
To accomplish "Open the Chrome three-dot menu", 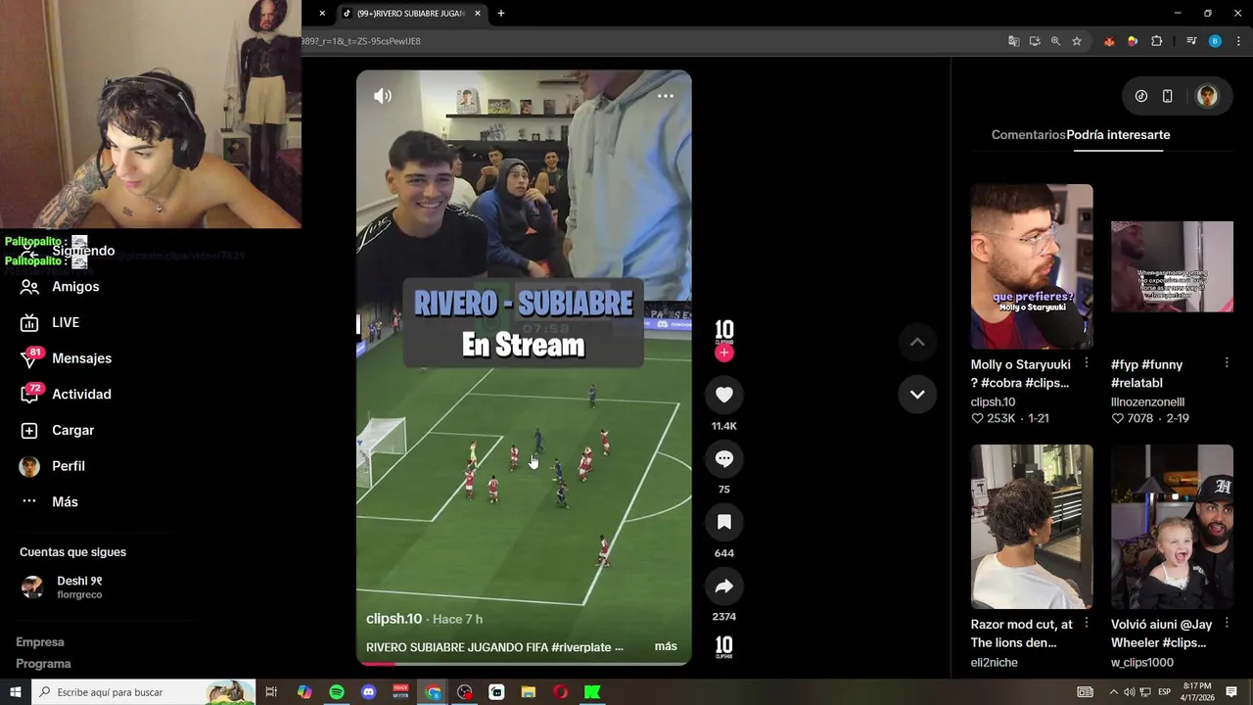I will pyautogui.click(x=1239, y=41).
